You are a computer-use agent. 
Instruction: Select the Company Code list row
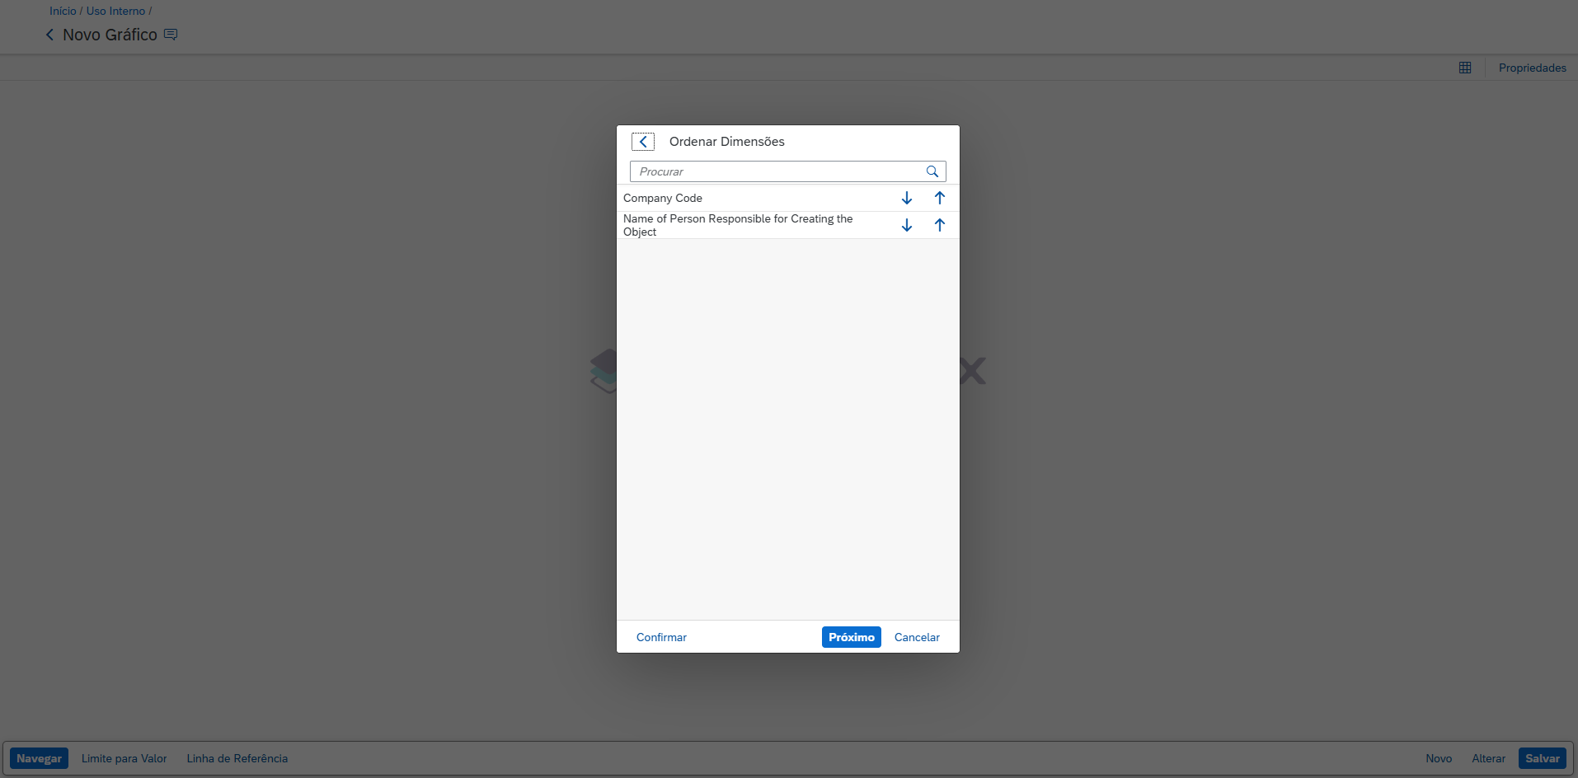coord(742,198)
